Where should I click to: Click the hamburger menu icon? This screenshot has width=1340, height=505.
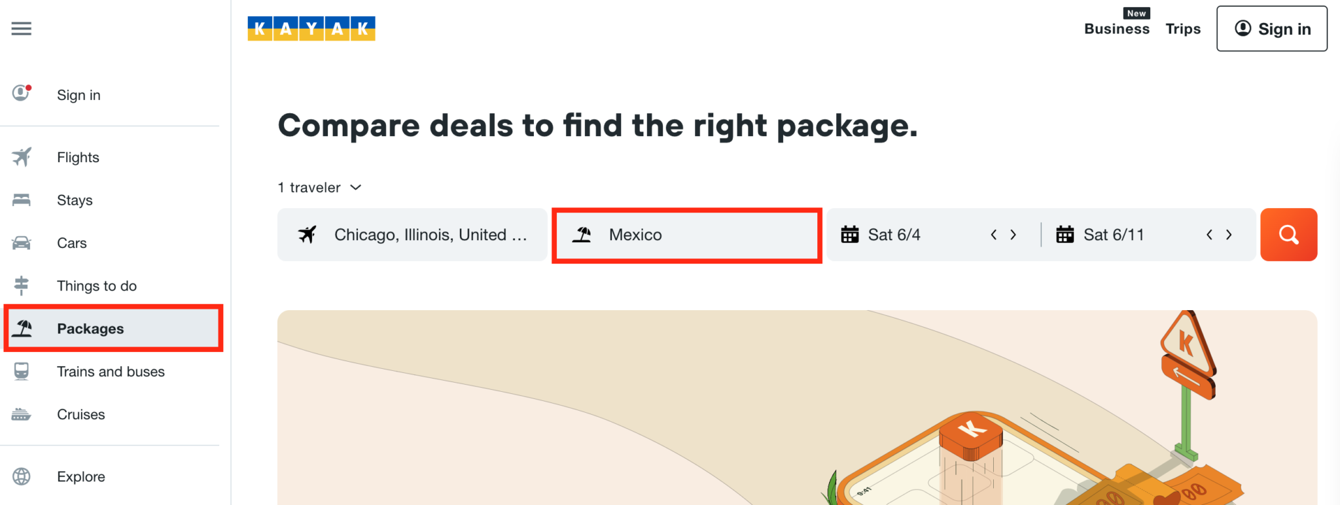(x=21, y=29)
